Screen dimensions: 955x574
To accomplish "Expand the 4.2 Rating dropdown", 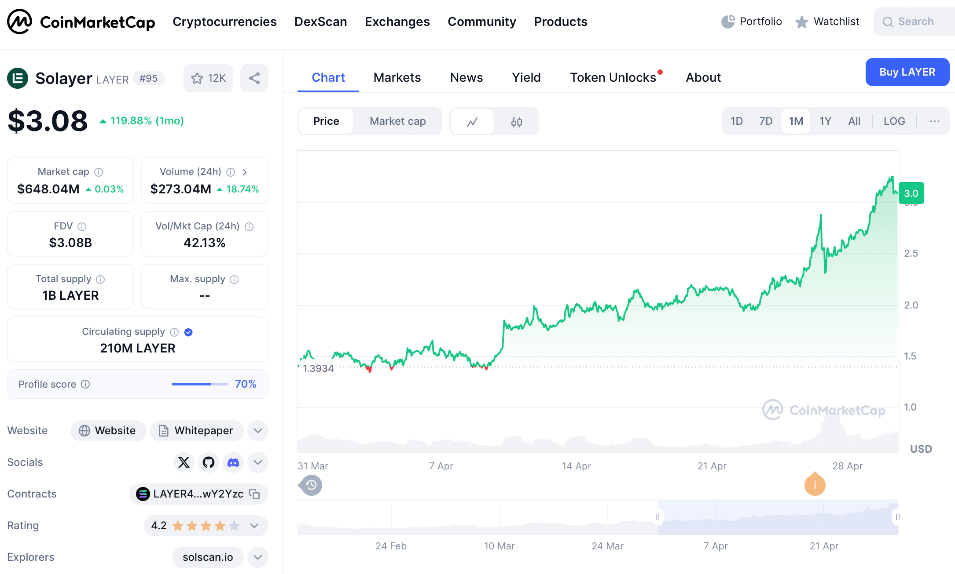I will [254, 526].
